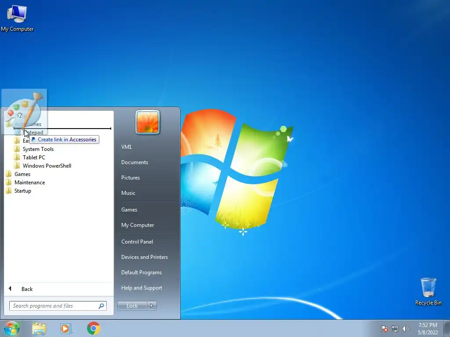
Task: Open Games in the Start menu right pane
Action: click(x=129, y=209)
